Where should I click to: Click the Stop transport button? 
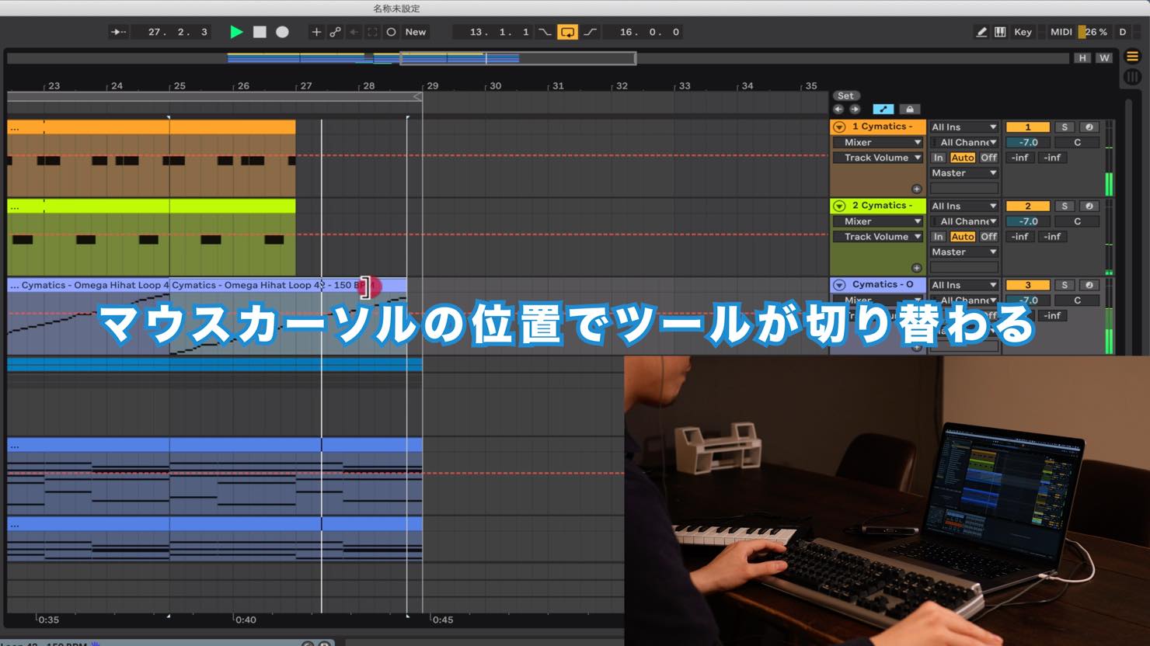click(260, 32)
